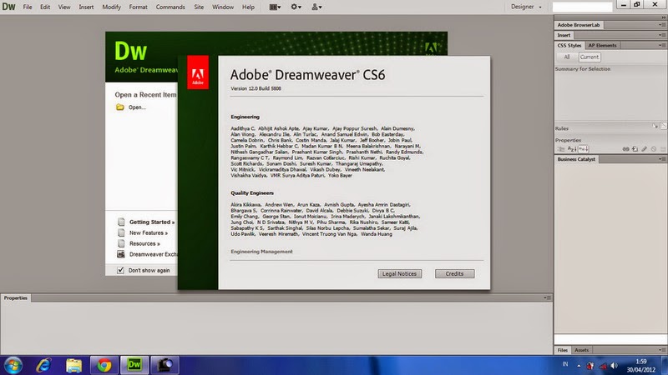Click the Adobe BrowserLab panel tab
Viewport: 668px width, 375px height.
click(578, 25)
